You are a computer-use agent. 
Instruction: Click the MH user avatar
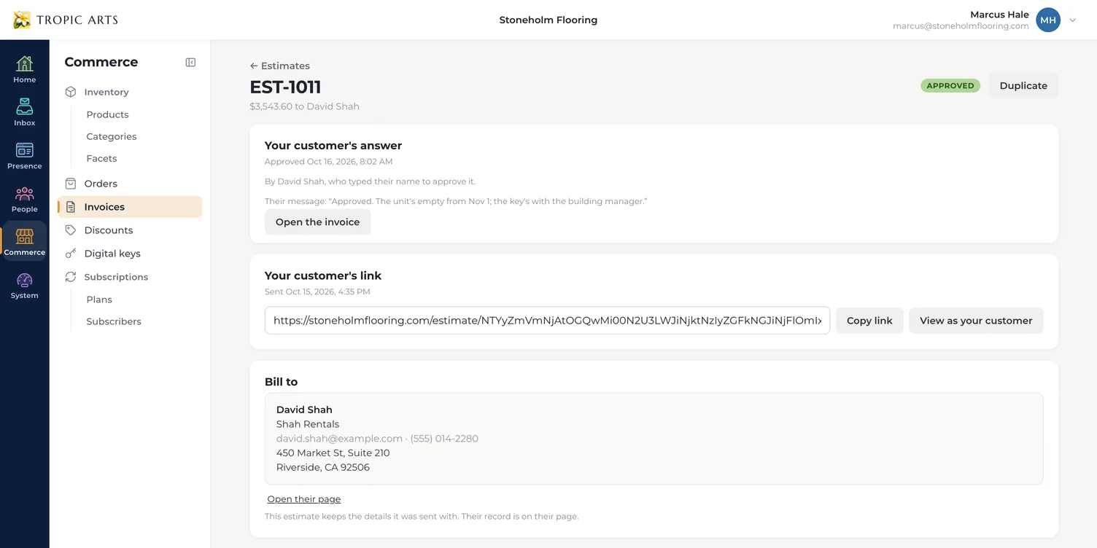point(1048,20)
